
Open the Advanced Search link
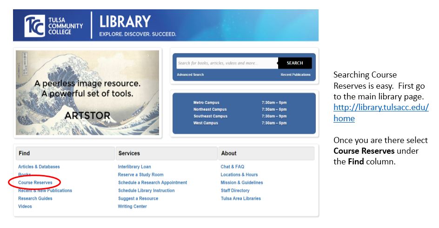(190, 75)
